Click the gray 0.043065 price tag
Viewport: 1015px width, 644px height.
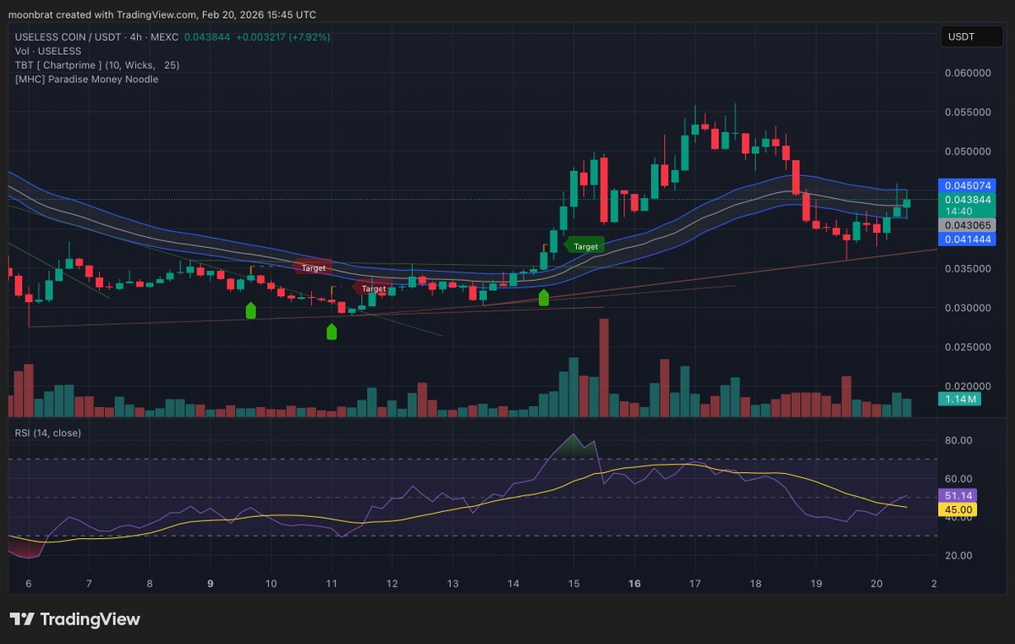(x=966, y=226)
